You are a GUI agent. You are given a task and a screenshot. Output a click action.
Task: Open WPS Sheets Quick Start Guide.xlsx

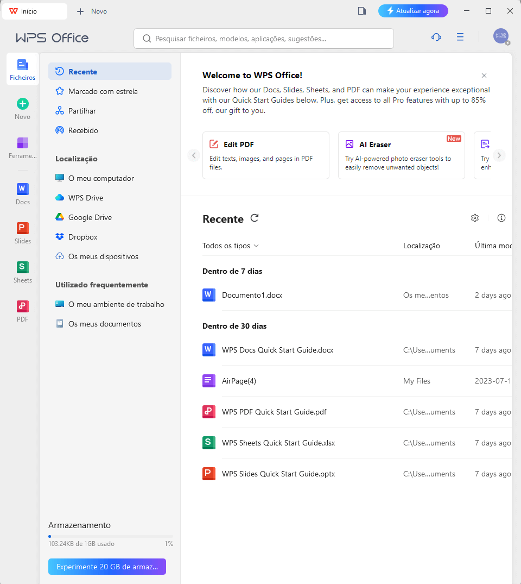pos(357,443)
